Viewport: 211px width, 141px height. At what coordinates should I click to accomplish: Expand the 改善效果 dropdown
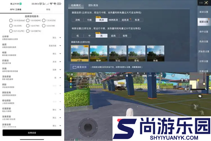click(60, 125)
